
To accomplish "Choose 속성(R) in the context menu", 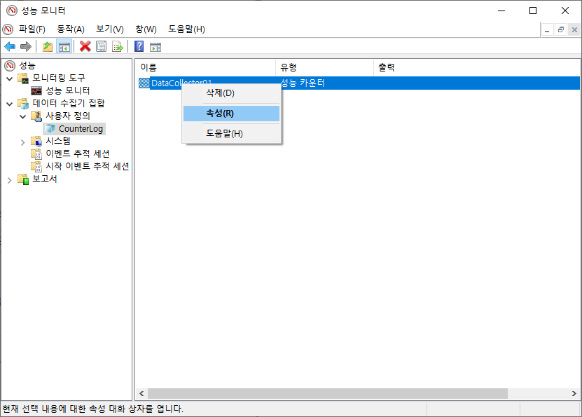I will [x=231, y=114].
